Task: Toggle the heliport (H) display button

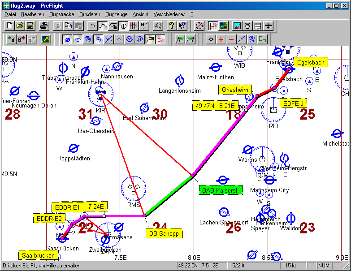Action: click(x=139, y=39)
